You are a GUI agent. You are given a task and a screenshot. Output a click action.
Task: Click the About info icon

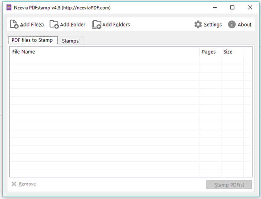coord(232,24)
